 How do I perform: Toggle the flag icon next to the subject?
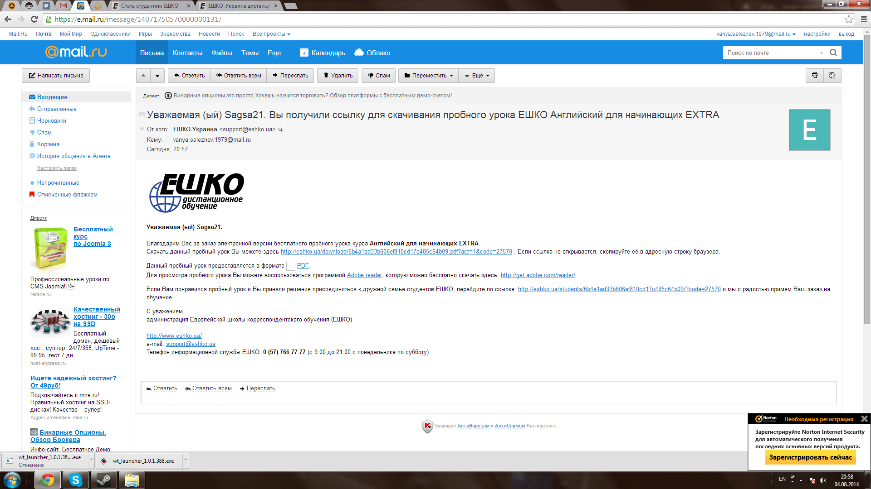(x=142, y=115)
